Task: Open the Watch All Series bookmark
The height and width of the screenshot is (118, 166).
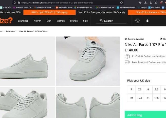Action: click(23, 8)
